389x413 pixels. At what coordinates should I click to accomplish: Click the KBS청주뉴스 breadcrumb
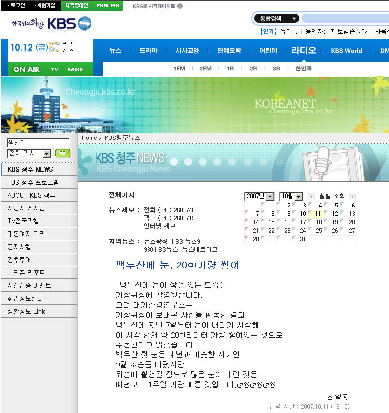(x=122, y=138)
